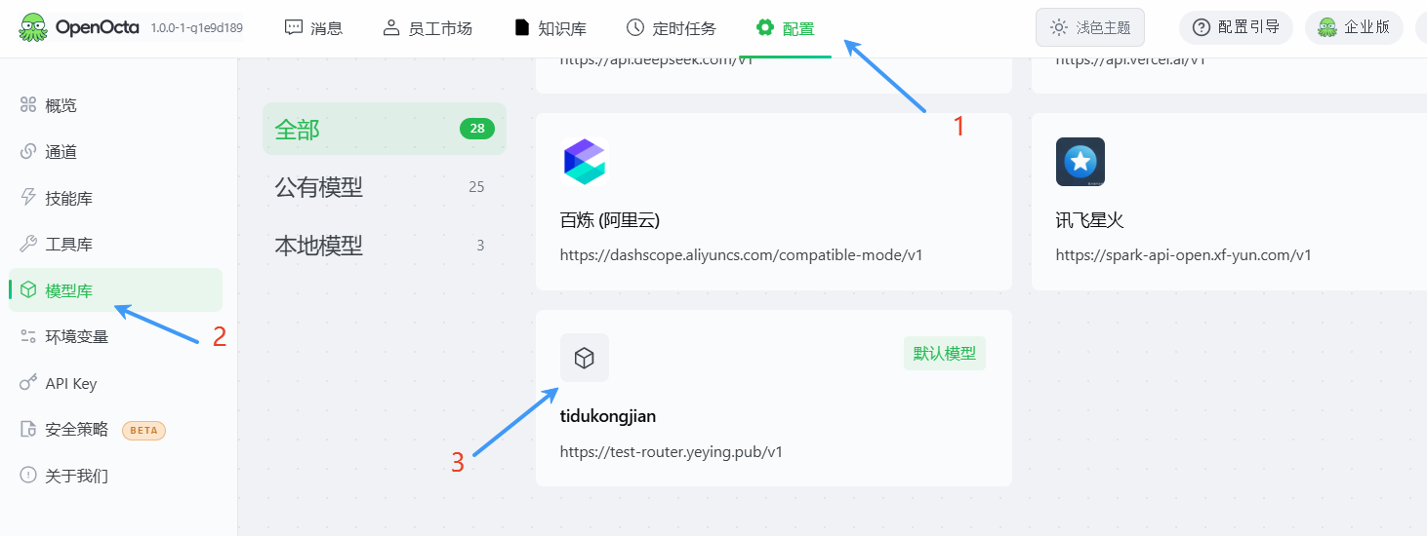This screenshot has height=536, width=1427.
Task: Click the 默认模型 badge
Action: point(945,354)
